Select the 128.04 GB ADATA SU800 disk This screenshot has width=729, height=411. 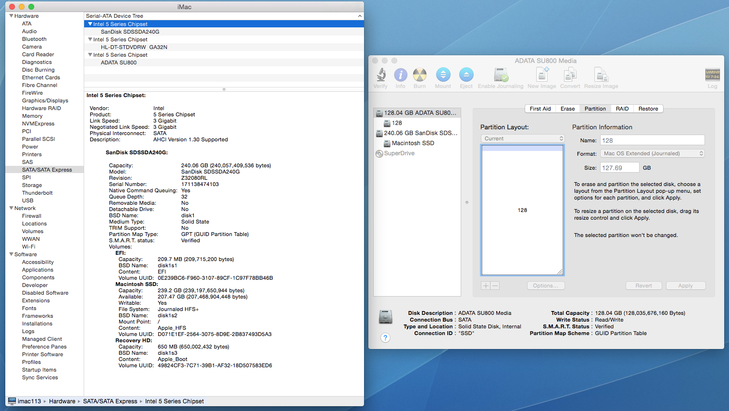tap(417, 113)
